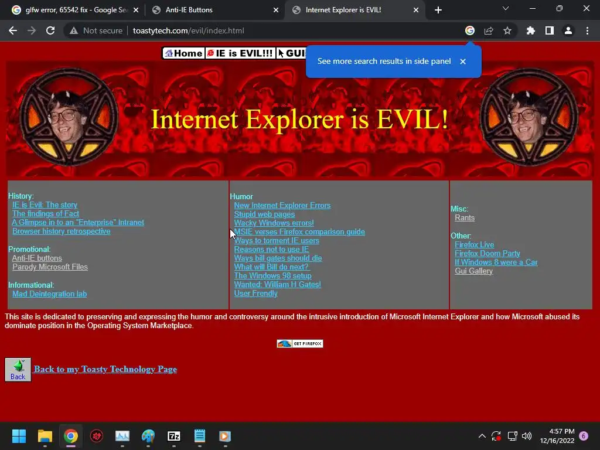600x450 pixels.
Task: Click the GUI navigation button
Action: click(291, 53)
